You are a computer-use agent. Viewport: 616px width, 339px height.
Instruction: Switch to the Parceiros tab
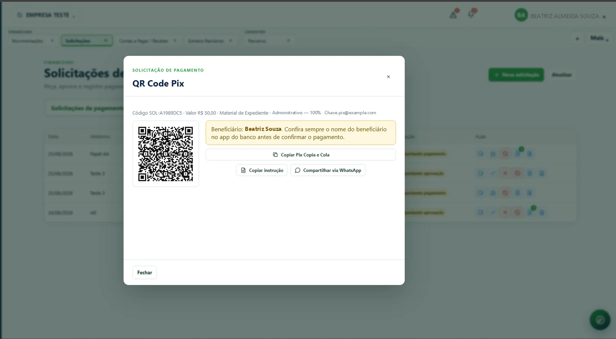click(x=257, y=41)
